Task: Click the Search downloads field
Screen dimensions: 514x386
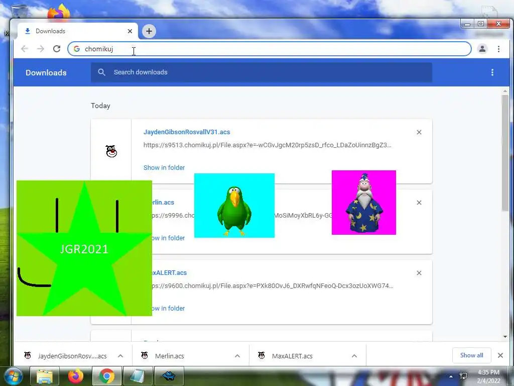Action: point(261,72)
